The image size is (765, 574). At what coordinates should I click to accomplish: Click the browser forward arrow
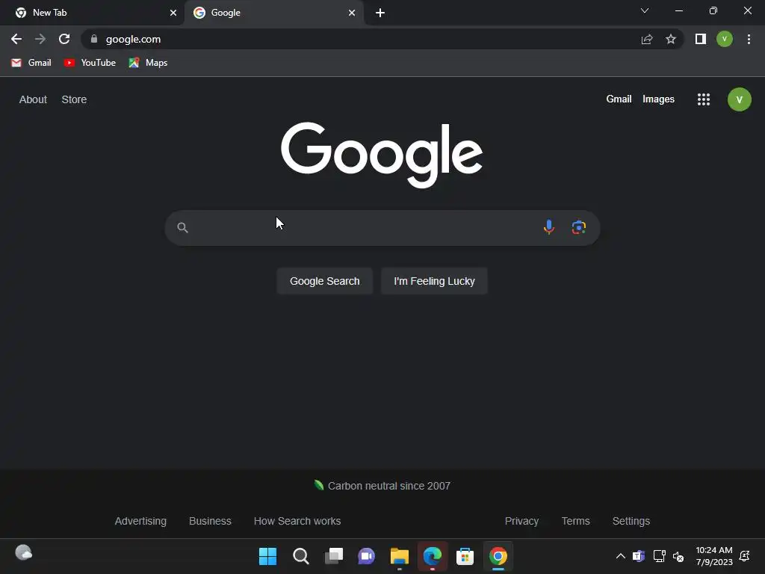pos(40,39)
